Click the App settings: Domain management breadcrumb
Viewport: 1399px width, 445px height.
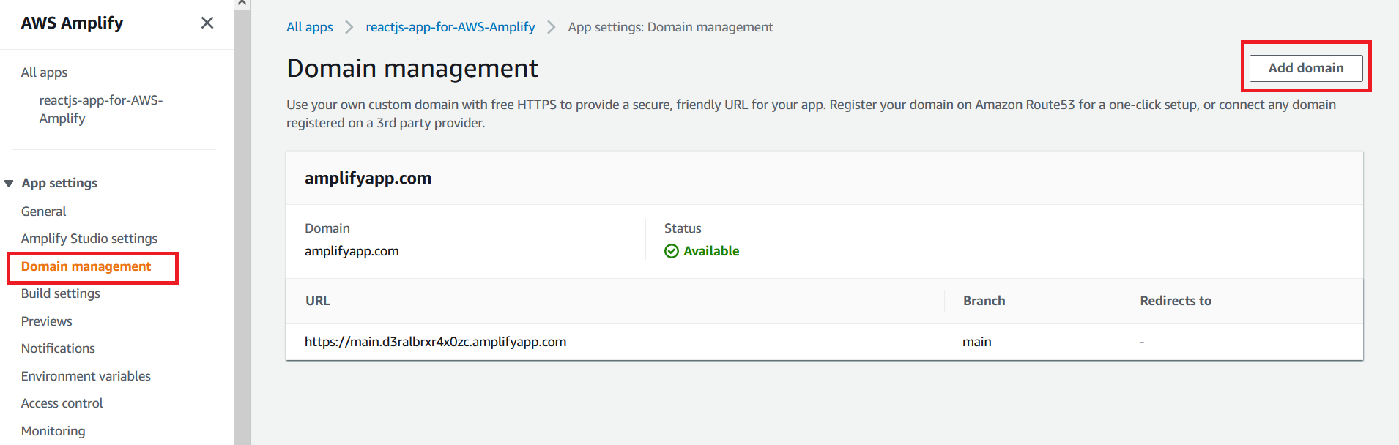(670, 27)
